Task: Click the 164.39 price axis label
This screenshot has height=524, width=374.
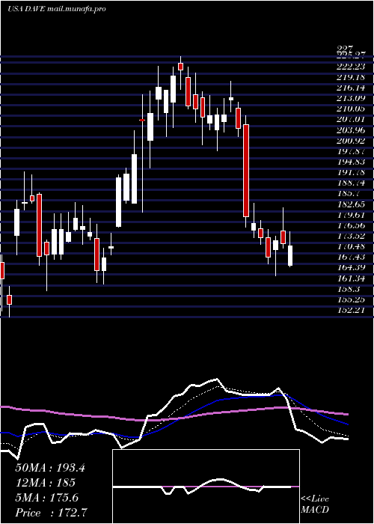Action: (350, 268)
